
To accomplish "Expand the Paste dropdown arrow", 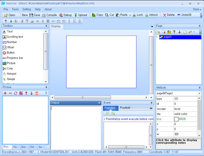I will [130, 15].
